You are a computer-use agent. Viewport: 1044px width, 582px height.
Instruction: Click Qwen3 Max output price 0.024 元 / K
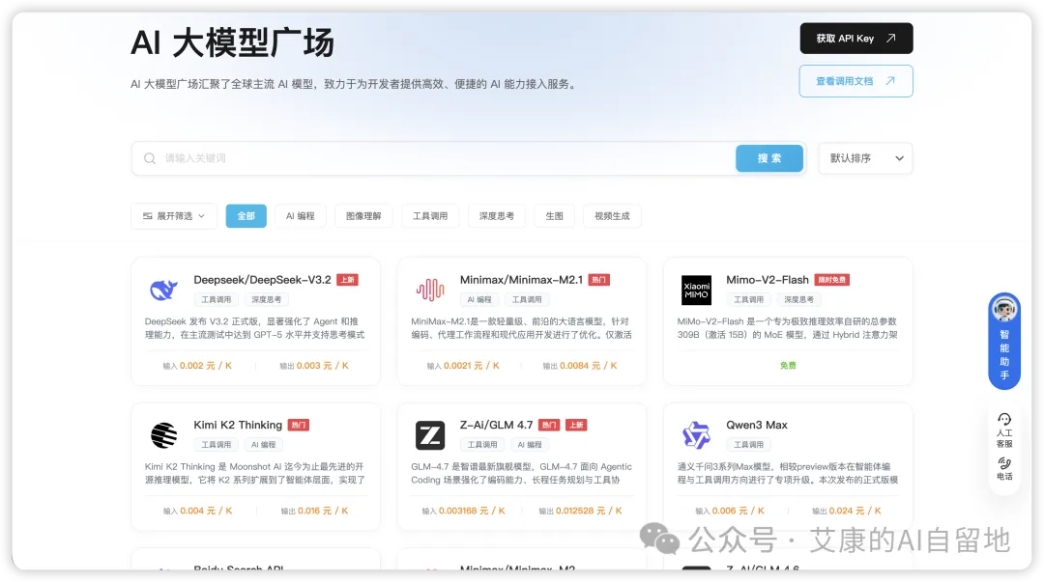tap(855, 511)
